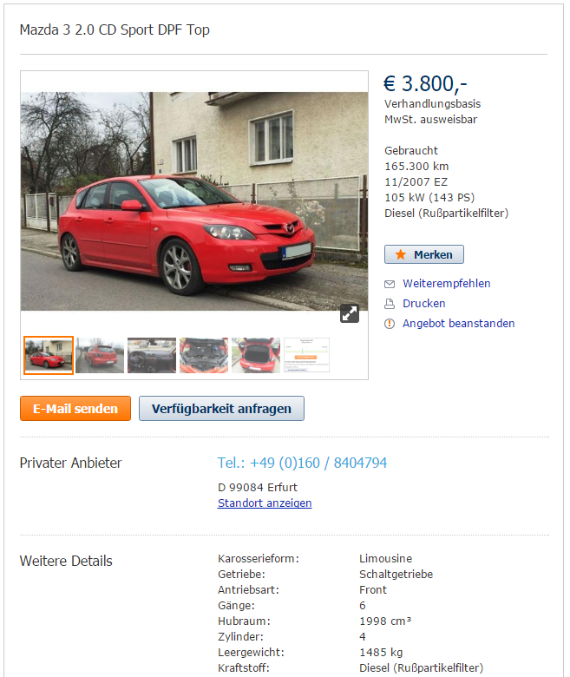Open the Weiterempfehlen link
Image resolution: width=570 pixels, height=677 pixels.
(x=447, y=284)
